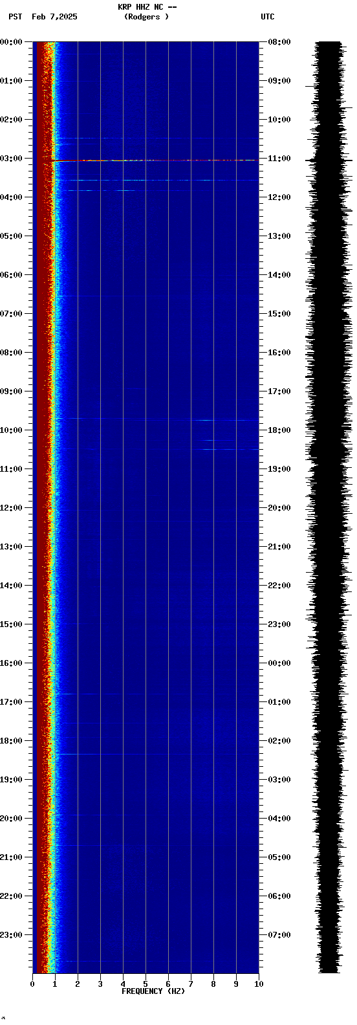Screen dimensions: 357x1025
Task: Click the 'PST' timezone label
Action: pos(16,17)
